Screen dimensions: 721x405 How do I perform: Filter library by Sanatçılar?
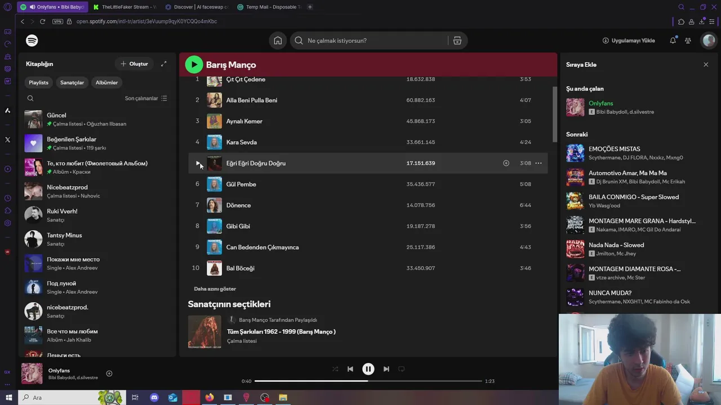tap(72, 83)
